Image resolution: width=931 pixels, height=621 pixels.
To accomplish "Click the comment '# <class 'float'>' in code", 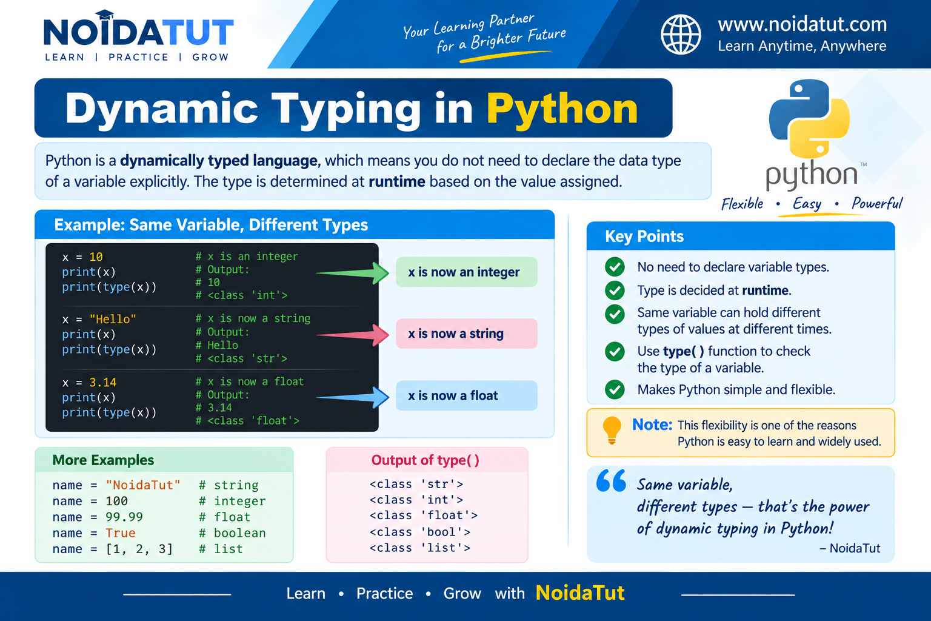I will pyautogui.click(x=247, y=421).
